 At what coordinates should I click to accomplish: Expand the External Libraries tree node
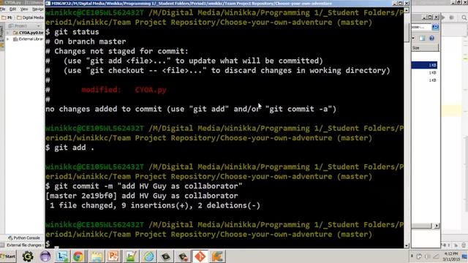(x=8, y=39)
